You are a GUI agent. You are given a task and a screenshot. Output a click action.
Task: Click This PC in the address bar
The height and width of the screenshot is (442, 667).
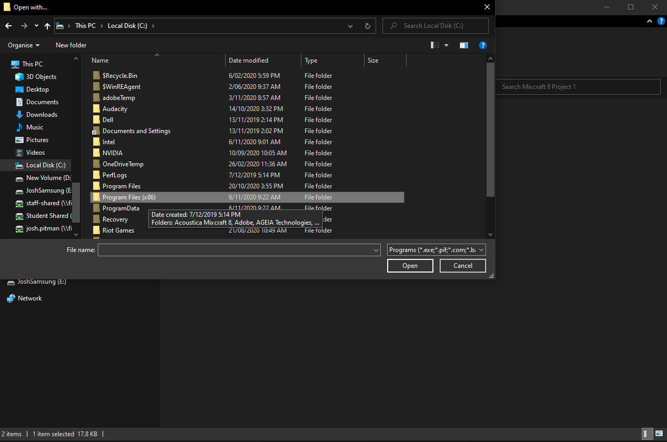click(85, 26)
